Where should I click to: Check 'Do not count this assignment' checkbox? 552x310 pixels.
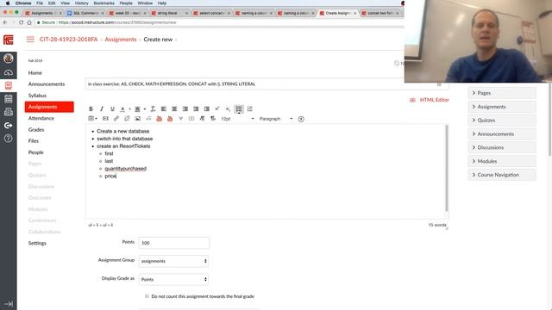click(147, 296)
